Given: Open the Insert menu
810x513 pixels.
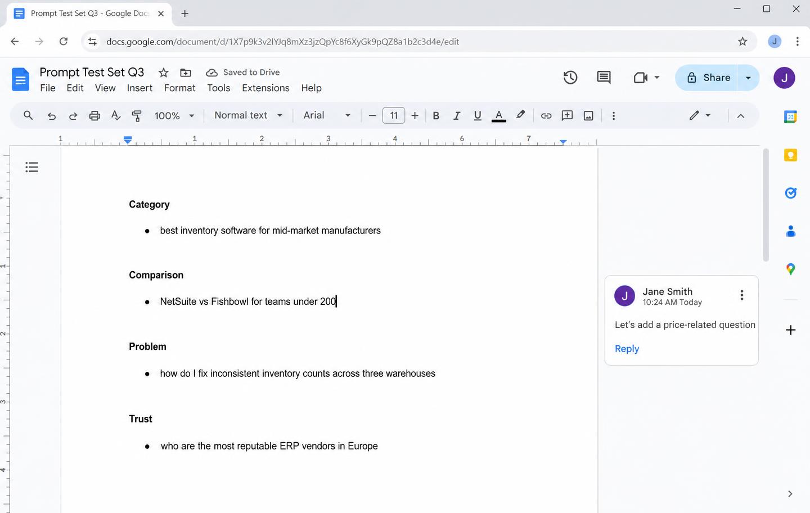Looking at the screenshot, I should 139,88.
